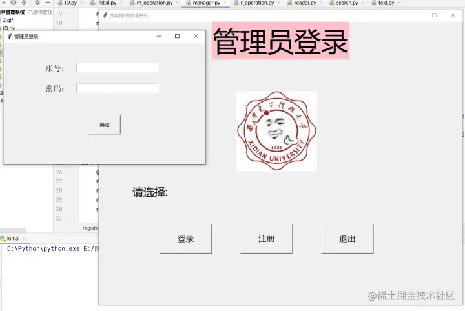The image size is (465, 311).
Task: Click the feather icon of 管理员登录 dialog
Action: point(10,36)
